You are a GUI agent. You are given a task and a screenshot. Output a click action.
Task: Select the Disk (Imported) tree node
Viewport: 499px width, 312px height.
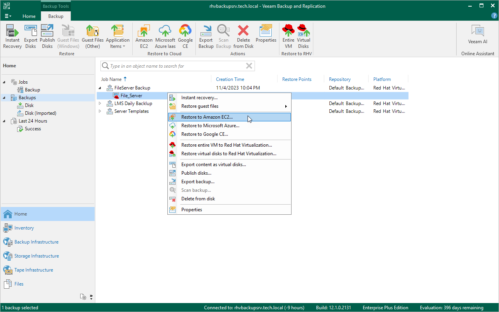pyautogui.click(x=40, y=113)
